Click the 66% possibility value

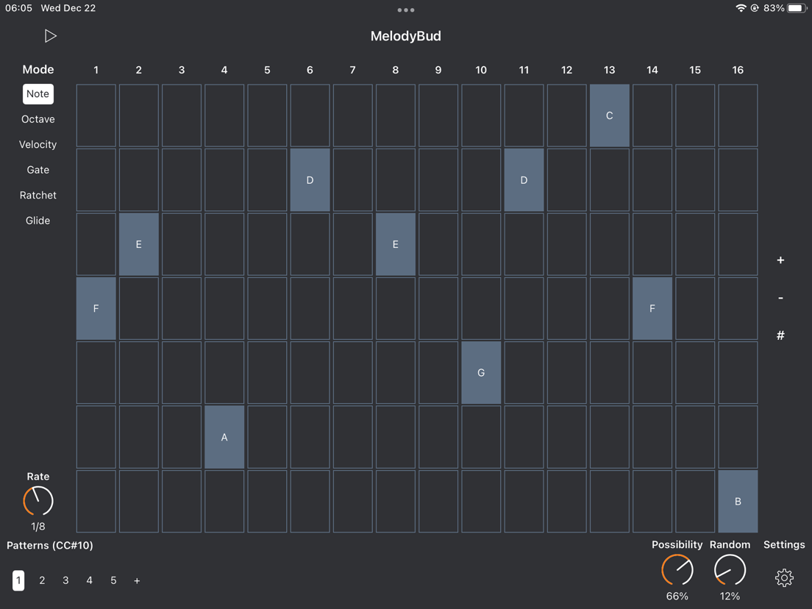[677, 596]
